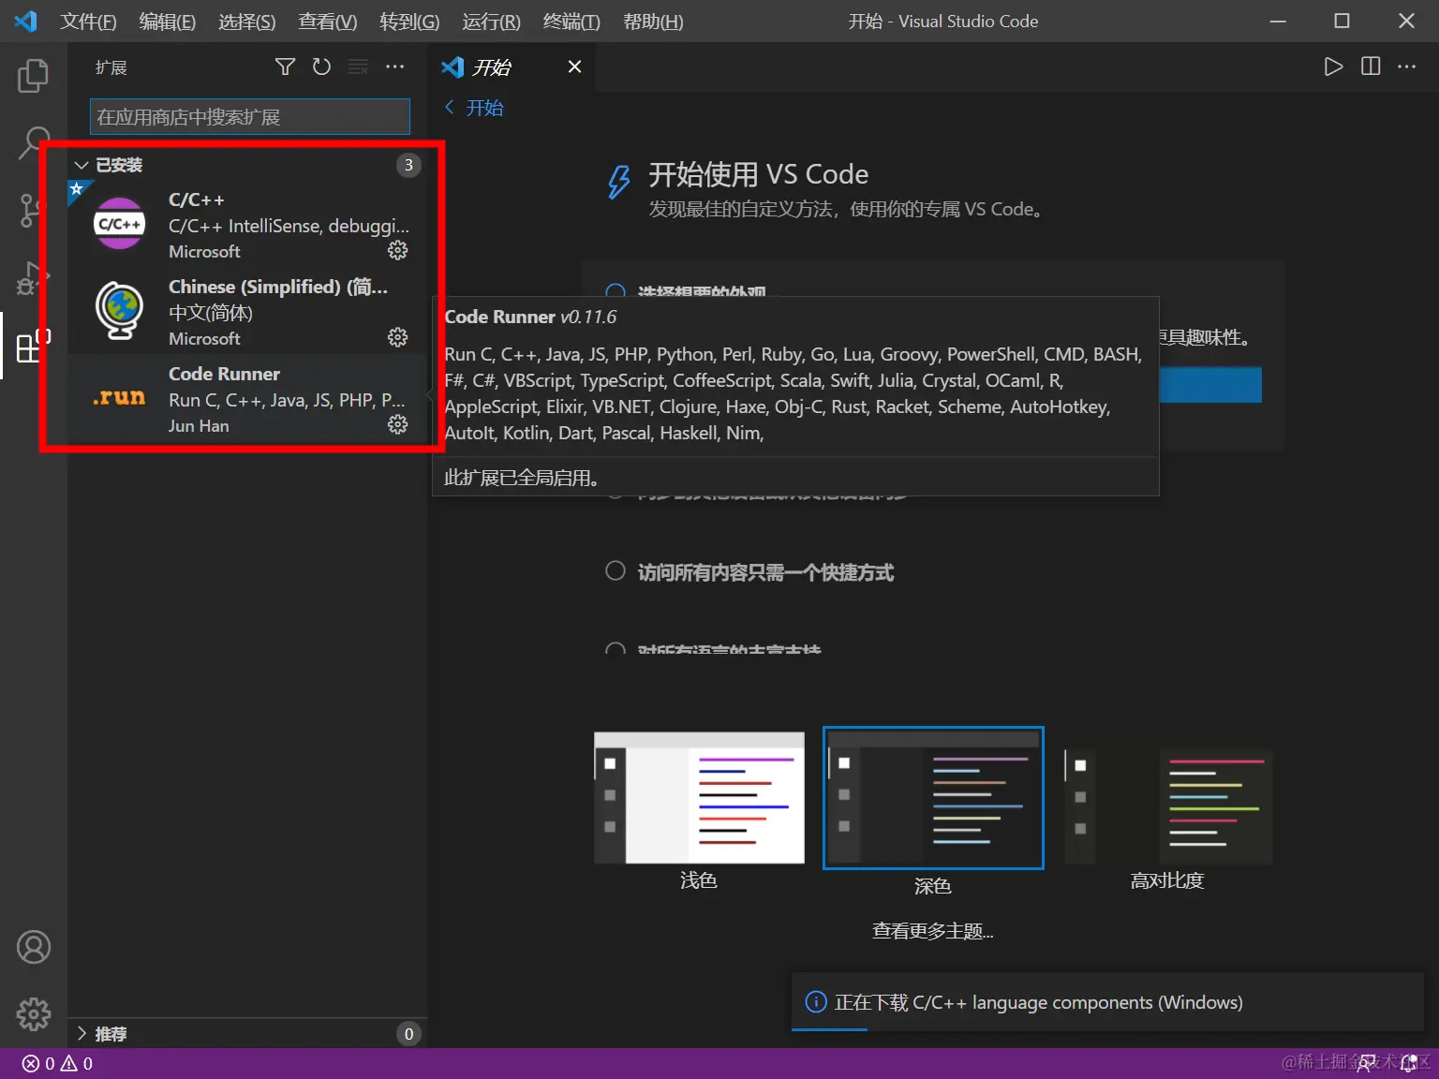1439x1079 pixels.
Task: Open the Explorer view in activity bar
Action: (x=33, y=75)
